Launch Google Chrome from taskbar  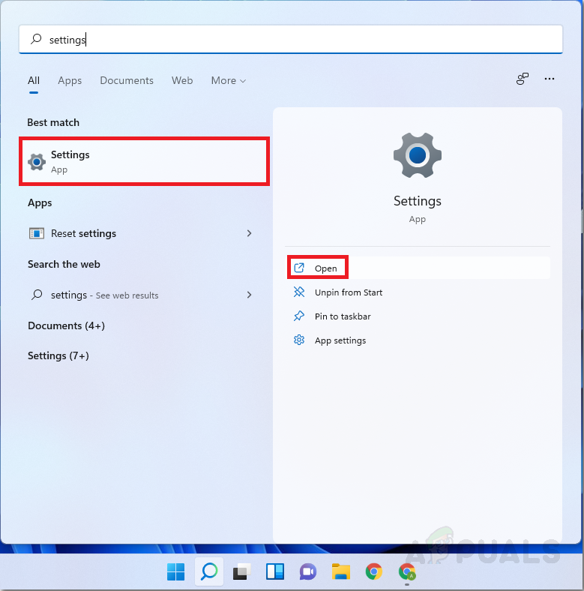[374, 571]
